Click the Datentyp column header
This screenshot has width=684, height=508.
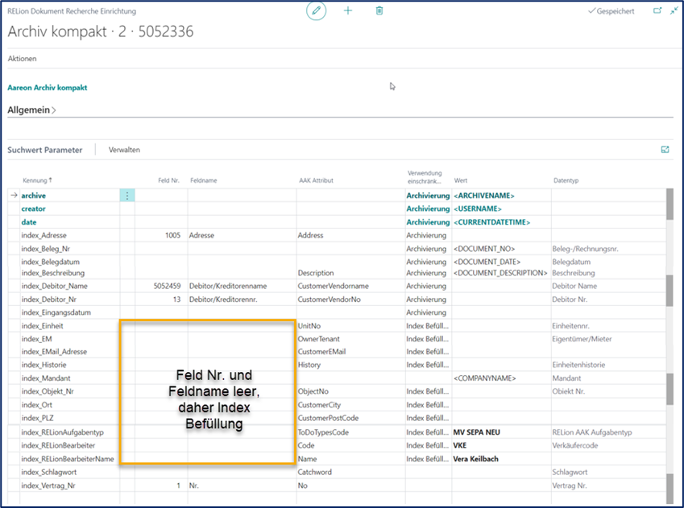point(566,180)
